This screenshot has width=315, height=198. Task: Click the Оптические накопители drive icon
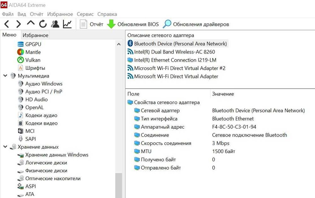pyautogui.click(x=20, y=179)
